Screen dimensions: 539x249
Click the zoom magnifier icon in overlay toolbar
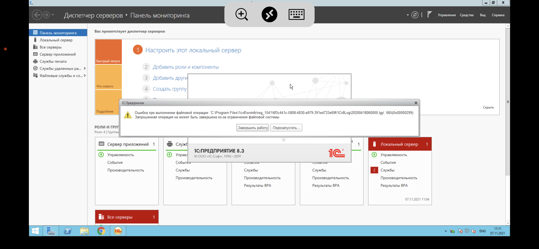tap(242, 14)
